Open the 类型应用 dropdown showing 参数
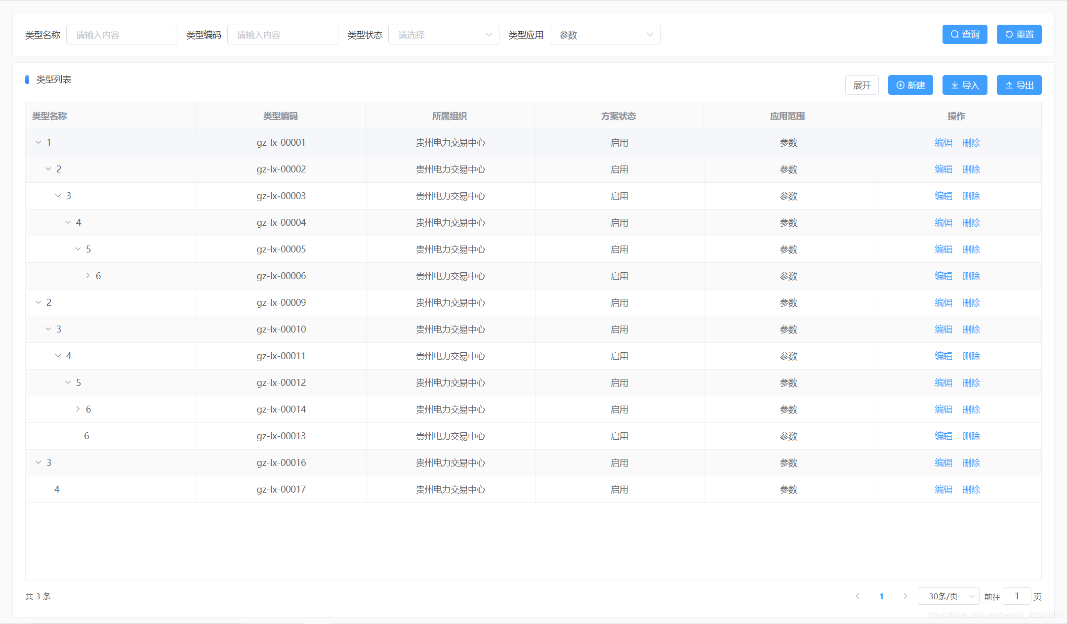This screenshot has width=1067, height=624. pos(605,35)
